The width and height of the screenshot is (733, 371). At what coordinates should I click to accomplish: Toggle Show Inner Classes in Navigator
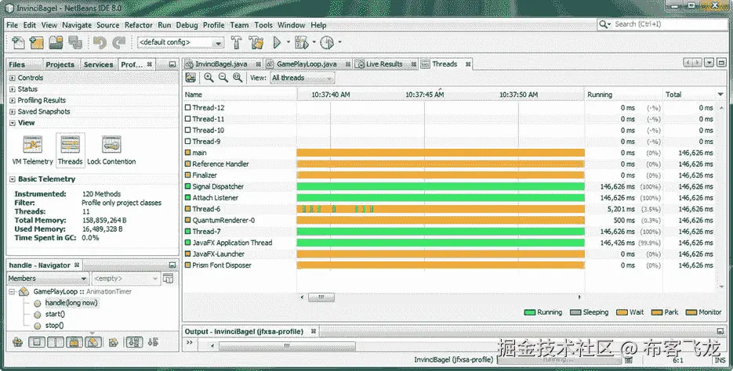[93, 342]
